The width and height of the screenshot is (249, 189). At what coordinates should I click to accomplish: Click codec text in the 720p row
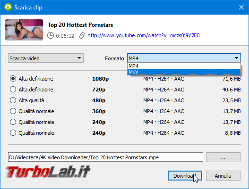[163, 90]
